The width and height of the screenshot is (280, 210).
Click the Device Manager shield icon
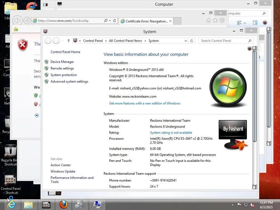click(46, 62)
